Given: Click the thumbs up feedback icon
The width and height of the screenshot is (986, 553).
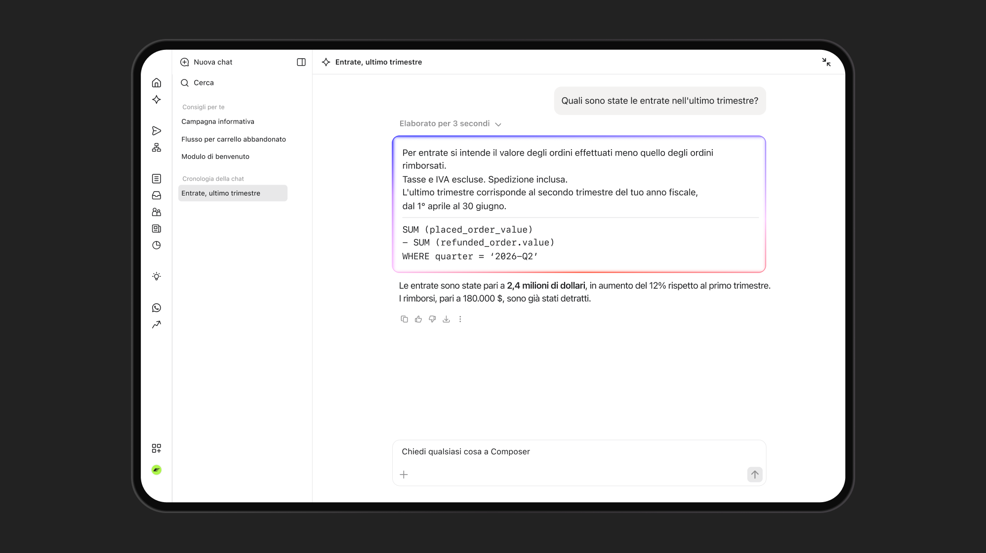Looking at the screenshot, I should 418,319.
